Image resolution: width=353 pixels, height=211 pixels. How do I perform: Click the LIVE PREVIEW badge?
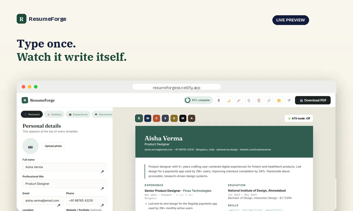pyautogui.click(x=291, y=20)
